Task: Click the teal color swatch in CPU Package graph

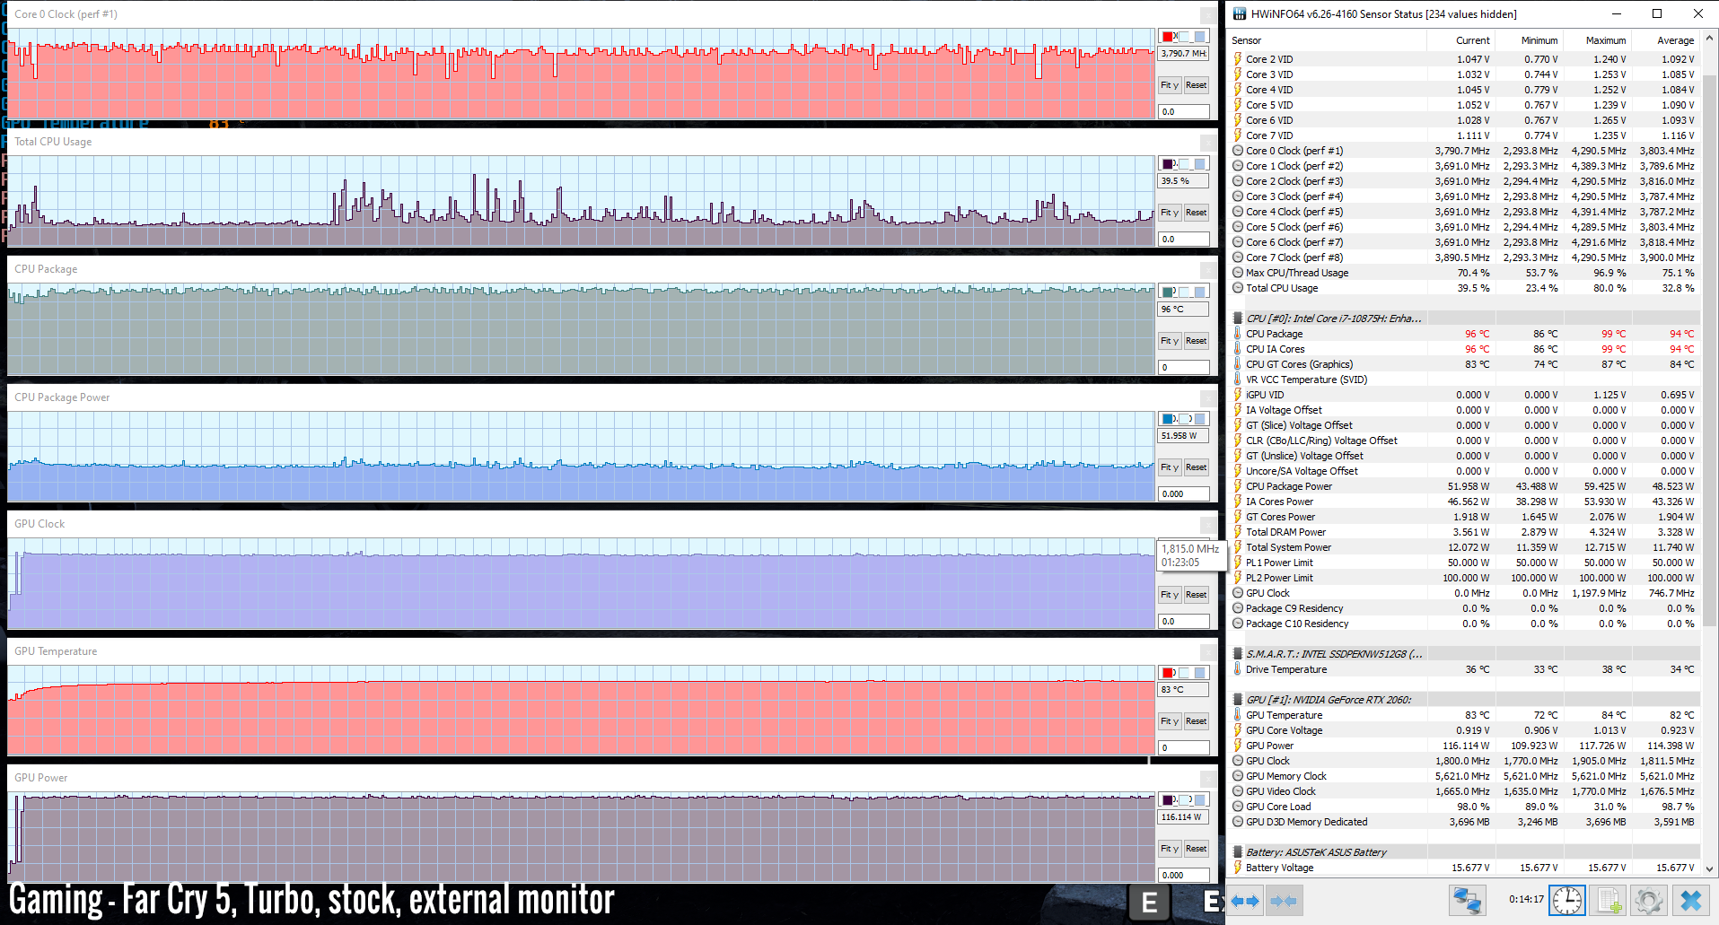Action: pos(1169,292)
